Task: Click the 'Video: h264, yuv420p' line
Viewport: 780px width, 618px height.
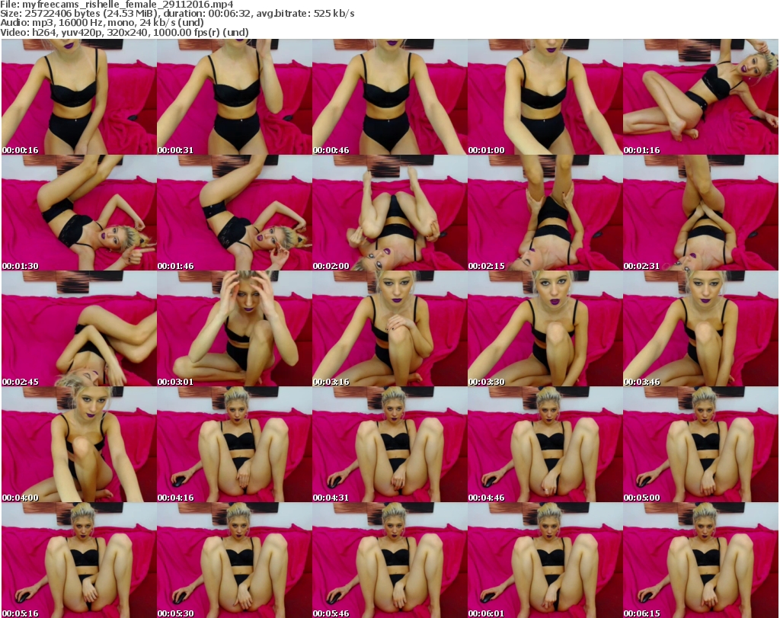Action: pos(124,33)
